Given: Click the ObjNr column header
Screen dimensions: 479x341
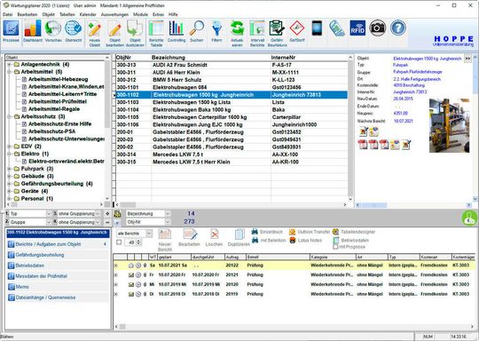Looking at the screenshot, I should [133, 58].
